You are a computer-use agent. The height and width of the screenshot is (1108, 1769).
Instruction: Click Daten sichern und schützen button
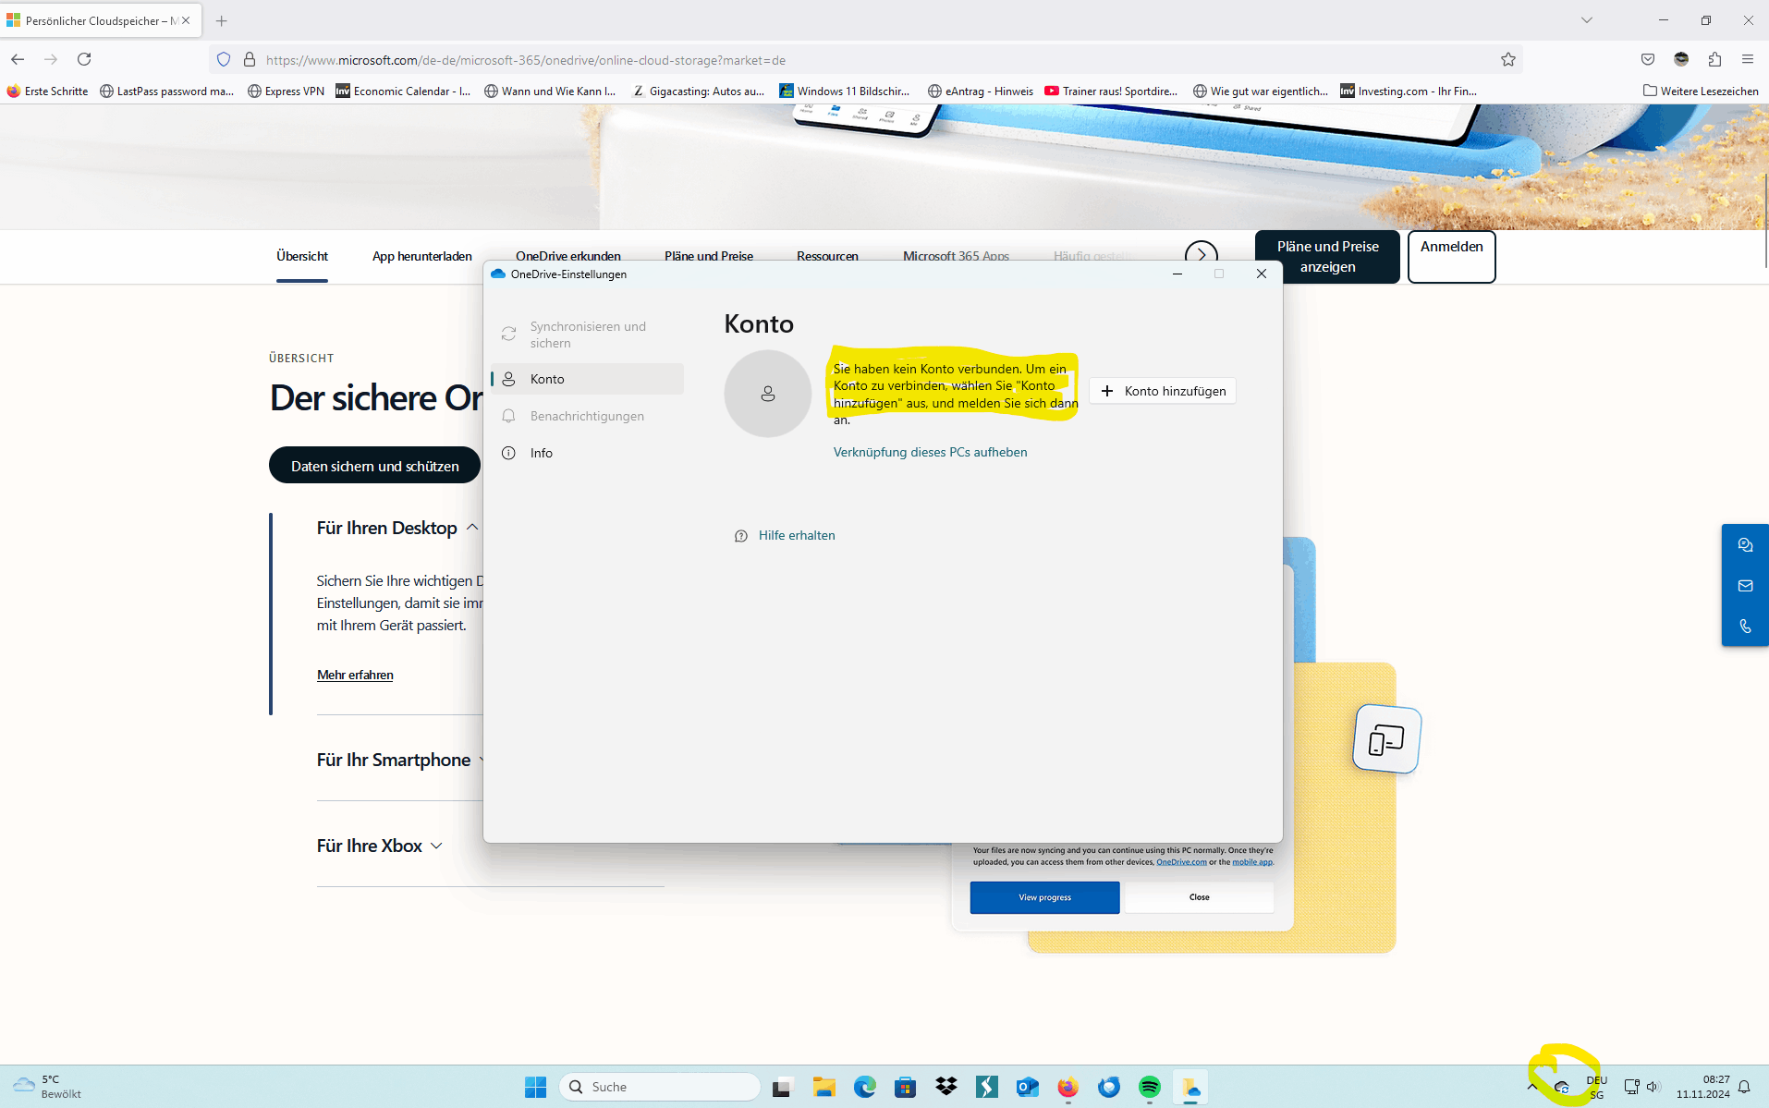click(x=374, y=466)
